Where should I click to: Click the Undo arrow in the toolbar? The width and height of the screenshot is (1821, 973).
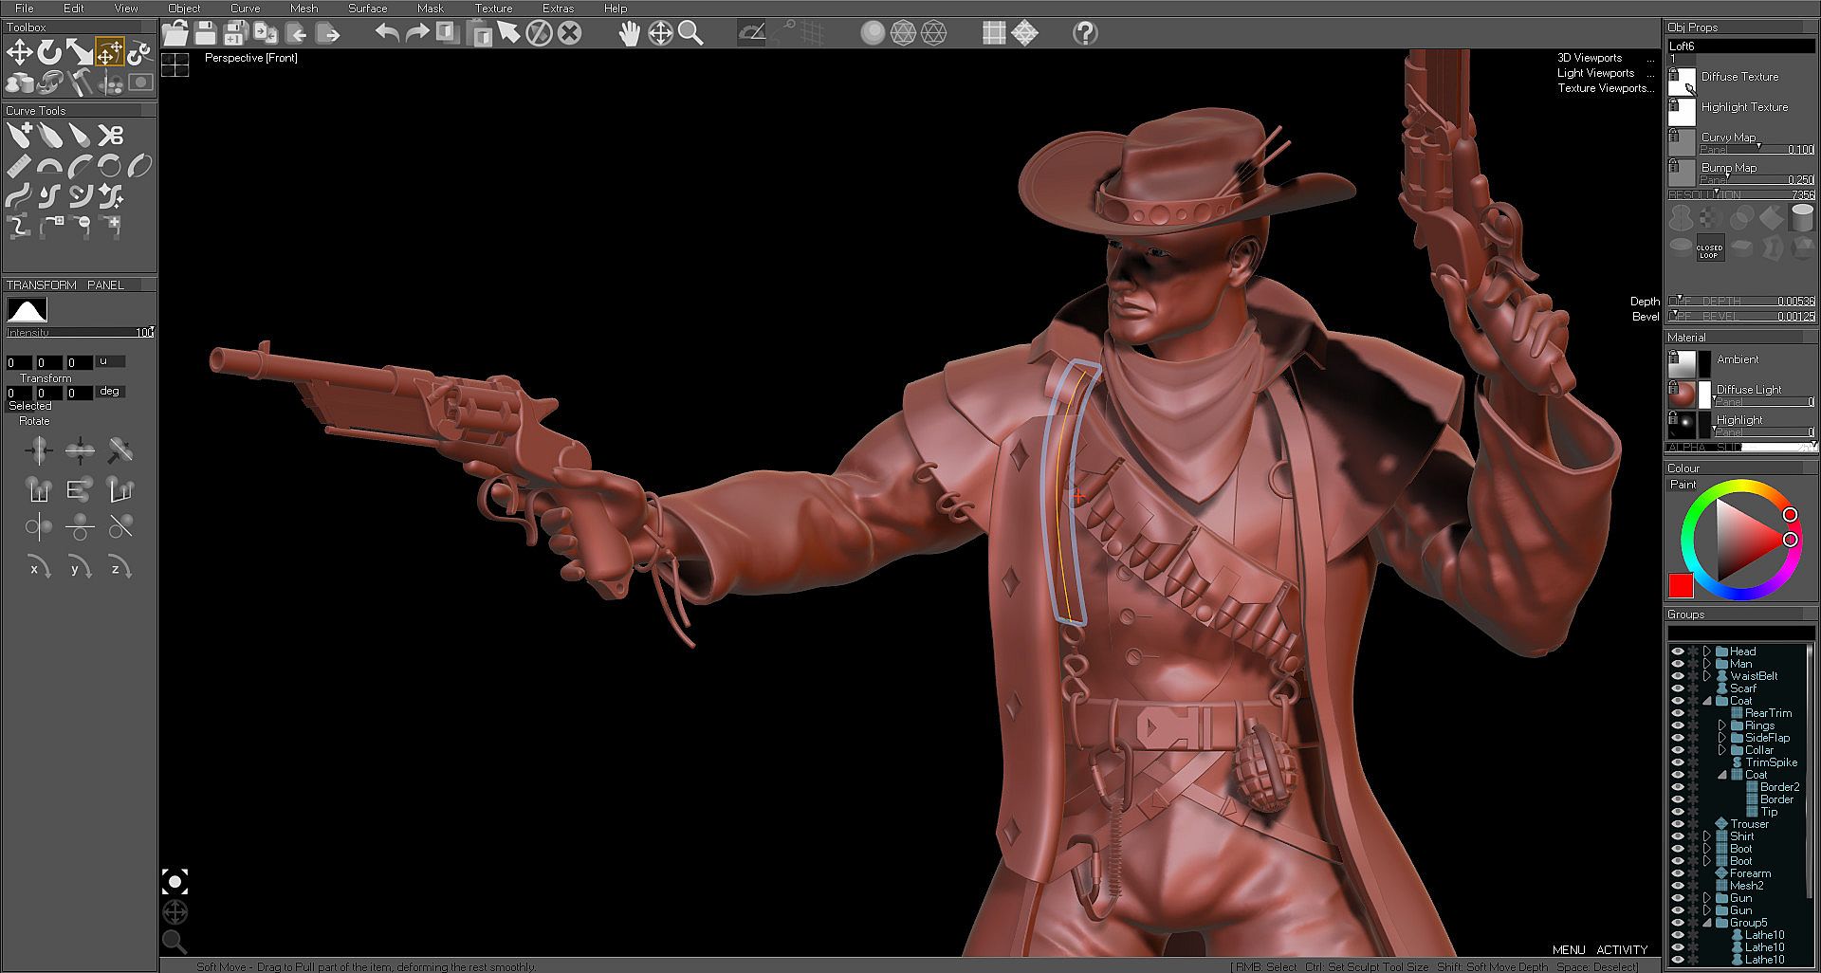[386, 34]
